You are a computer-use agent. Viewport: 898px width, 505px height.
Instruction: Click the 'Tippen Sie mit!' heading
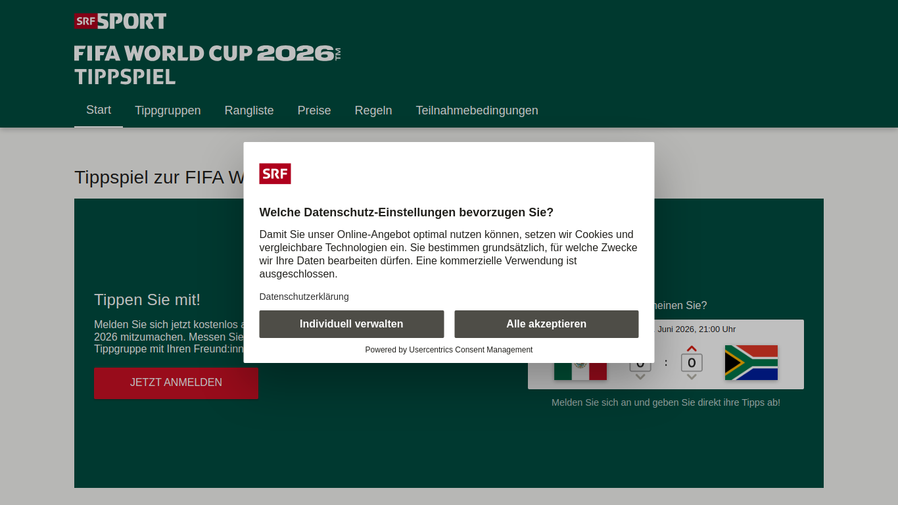(x=147, y=300)
